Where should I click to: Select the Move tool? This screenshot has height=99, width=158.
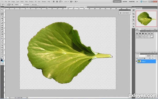[2, 10]
